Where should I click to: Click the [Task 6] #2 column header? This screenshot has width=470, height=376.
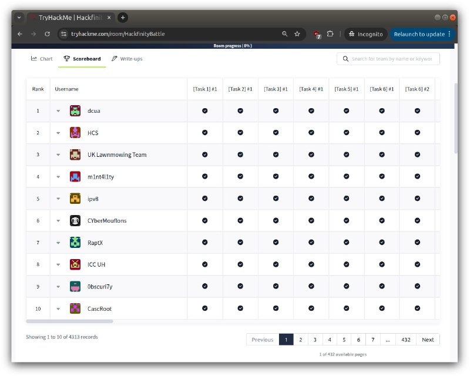[417, 89]
